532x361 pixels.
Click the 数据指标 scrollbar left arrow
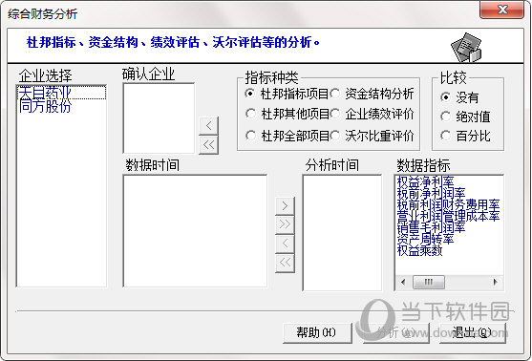coord(403,282)
